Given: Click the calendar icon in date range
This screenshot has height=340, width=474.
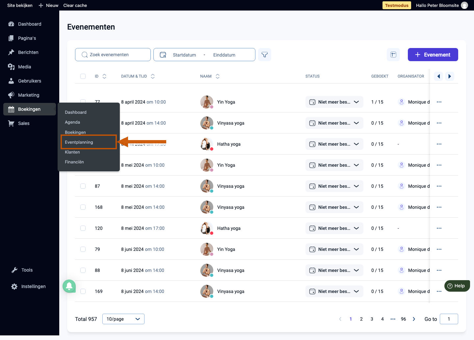Looking at the screenshot, I should click(163, 55).
